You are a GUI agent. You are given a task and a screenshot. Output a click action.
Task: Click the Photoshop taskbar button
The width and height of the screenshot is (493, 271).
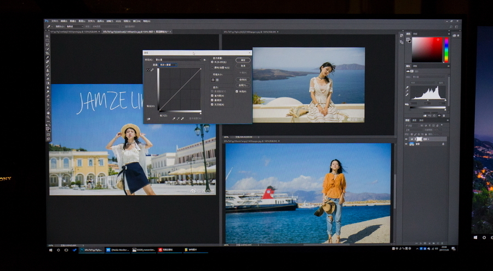[x=91, y=250]
